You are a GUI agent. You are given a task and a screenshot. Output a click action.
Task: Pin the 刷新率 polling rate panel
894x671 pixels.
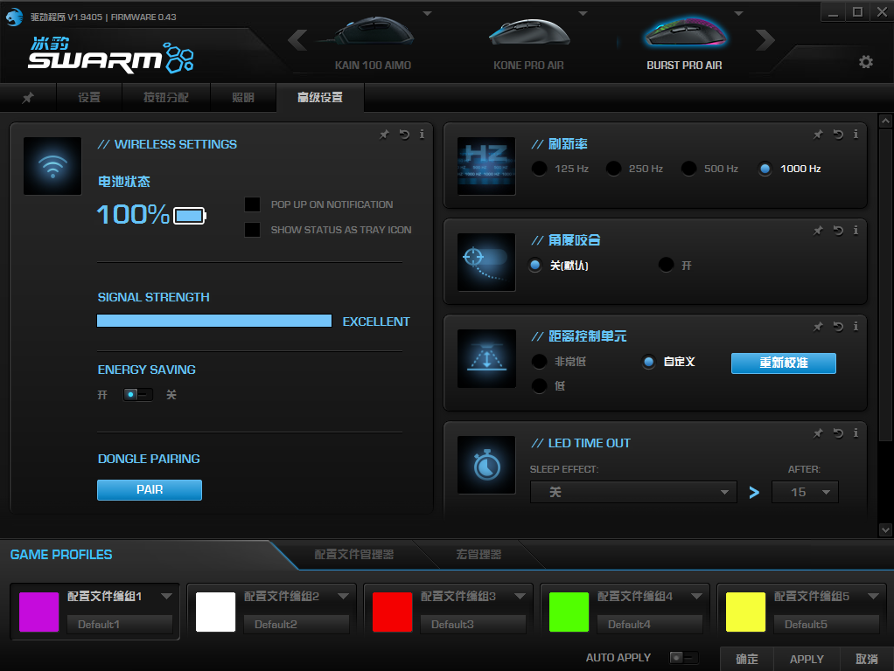click(818, 135)
